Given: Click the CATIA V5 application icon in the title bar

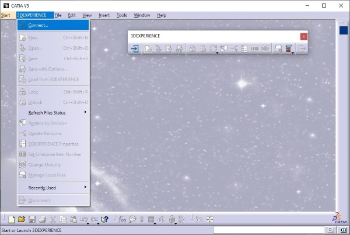Looking at the screenshot, I should point(6,6).
